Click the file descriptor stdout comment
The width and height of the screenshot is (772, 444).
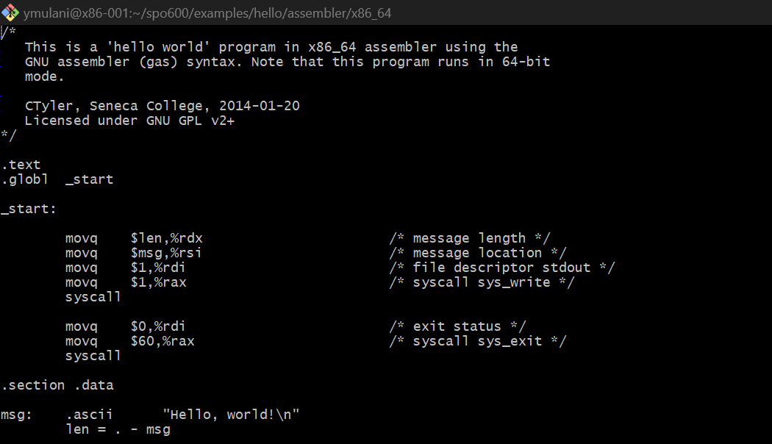point(502,268)
